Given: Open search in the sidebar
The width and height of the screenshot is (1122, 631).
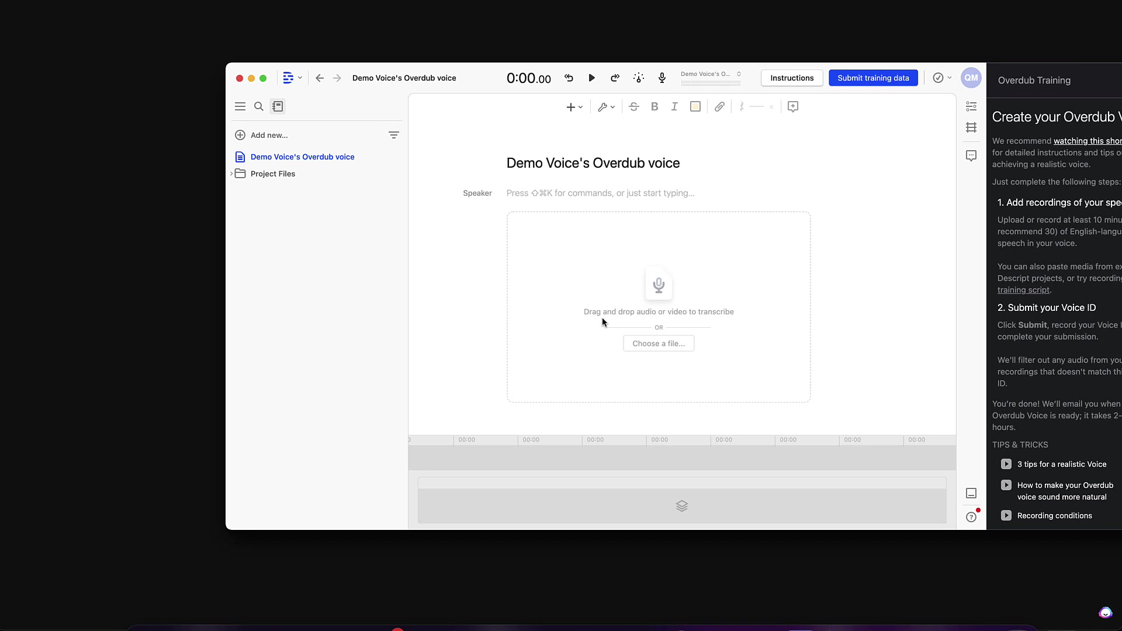Looking at the screenshot, I should tap(259, 106).
